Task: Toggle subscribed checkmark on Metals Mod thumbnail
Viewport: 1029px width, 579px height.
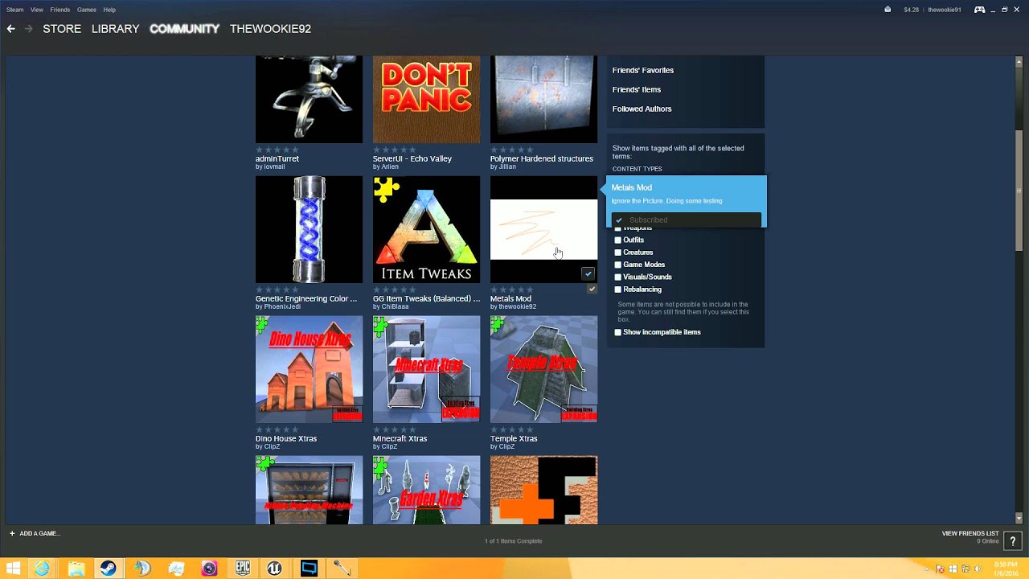Action: 588,273
